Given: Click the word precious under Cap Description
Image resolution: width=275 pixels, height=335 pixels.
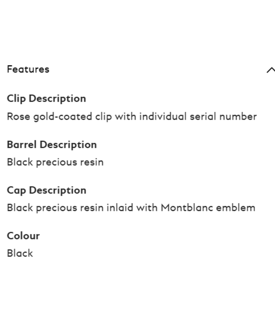Looking at the screenshot, I should point(57,208).
